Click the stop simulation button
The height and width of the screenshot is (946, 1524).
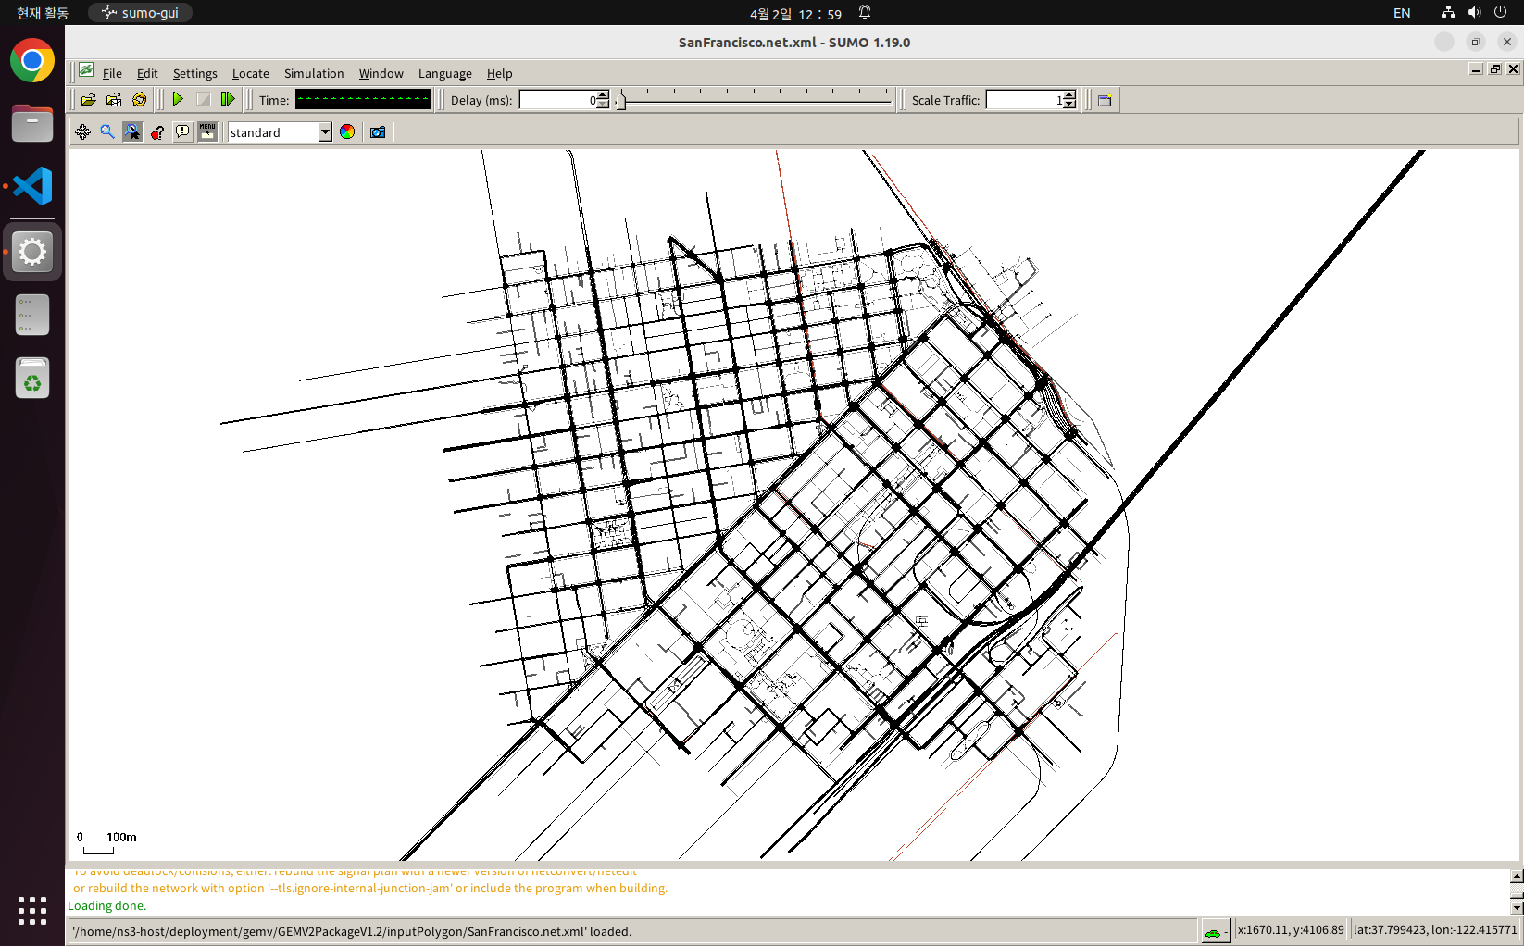click(x=204, y=99)
